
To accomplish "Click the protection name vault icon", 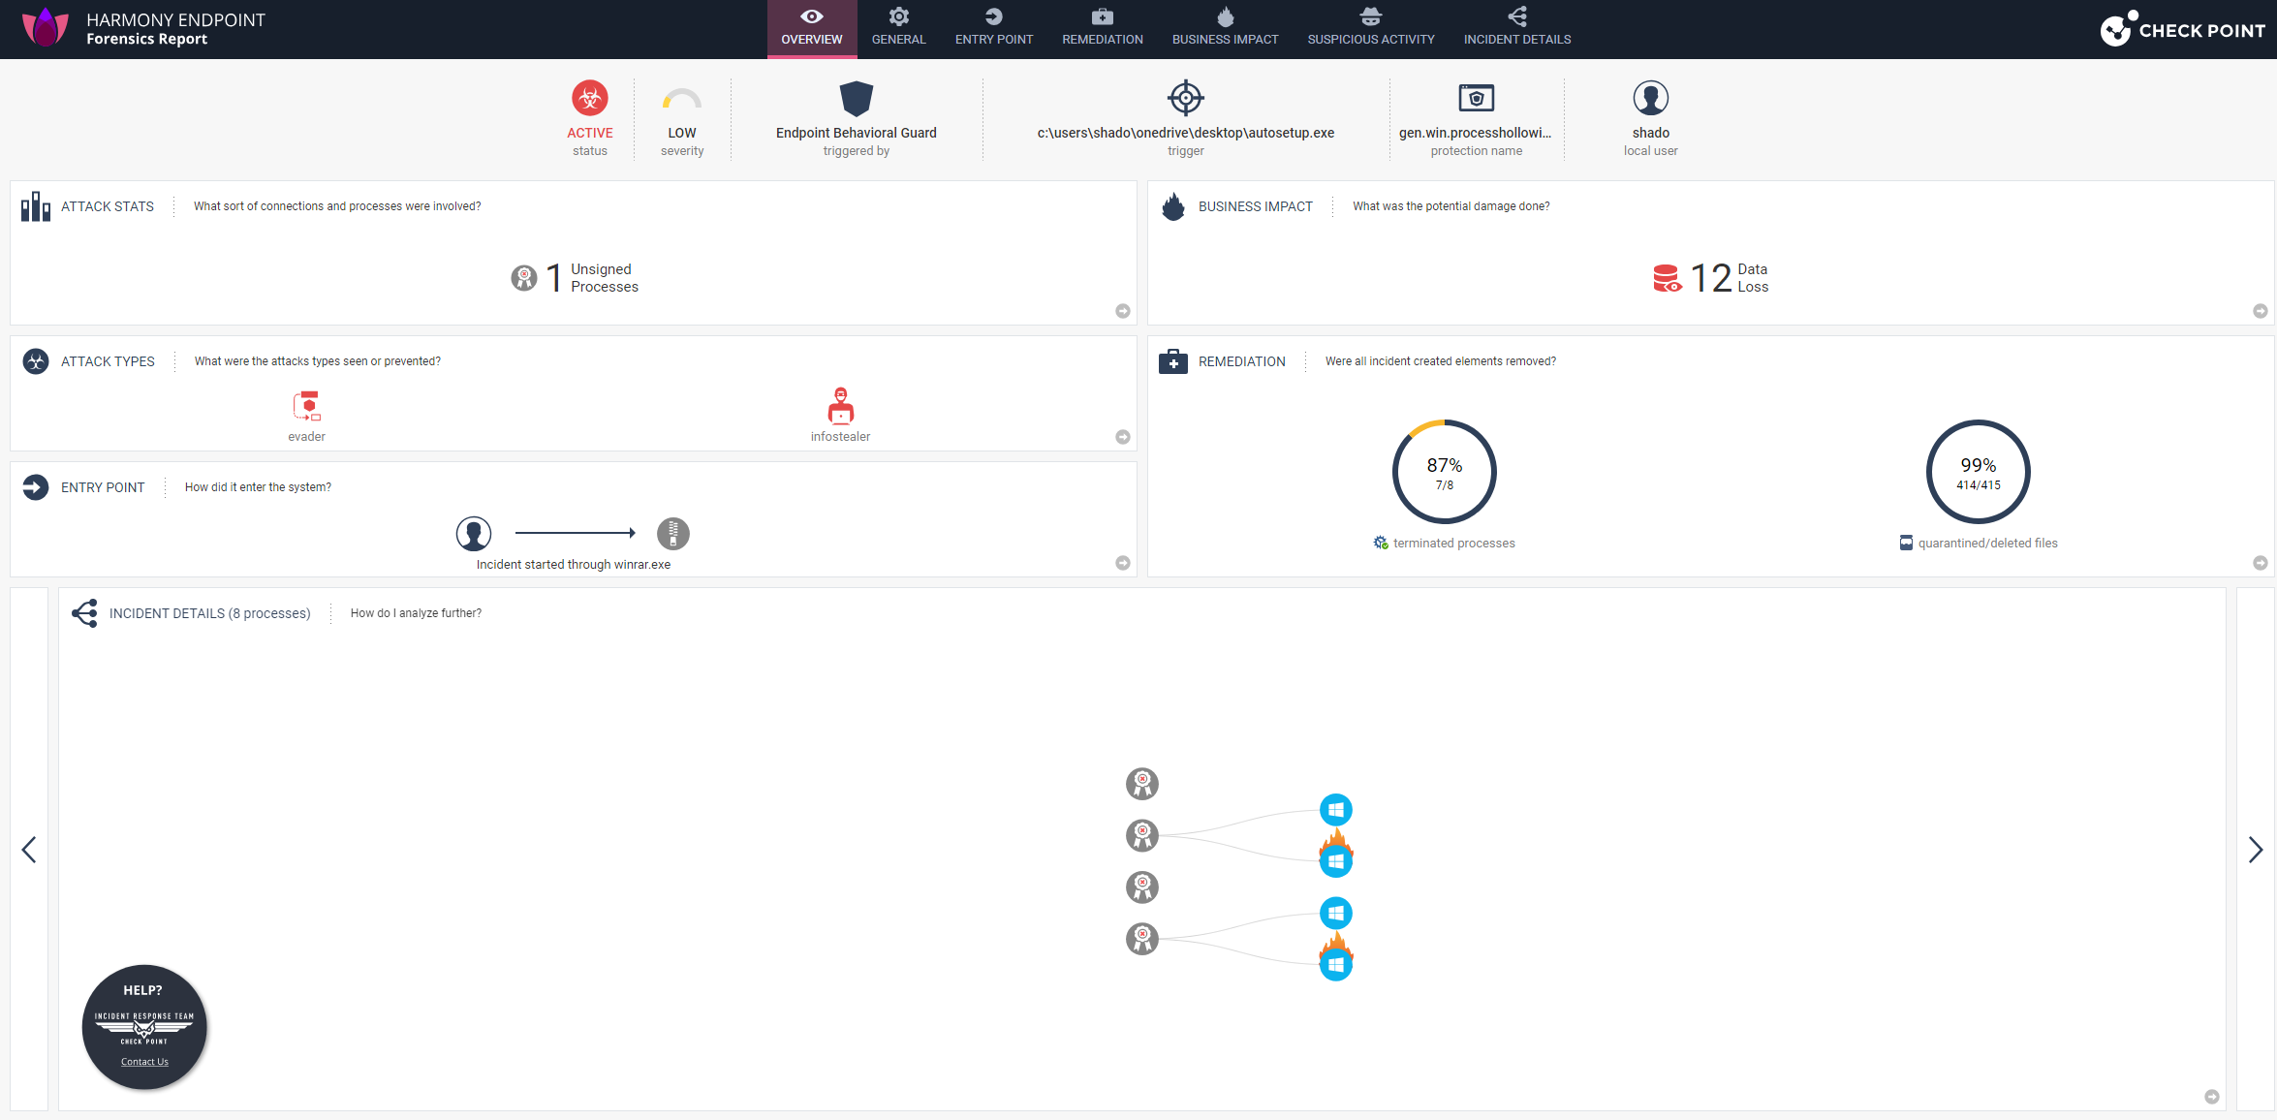I will (x=1476, y=98).
